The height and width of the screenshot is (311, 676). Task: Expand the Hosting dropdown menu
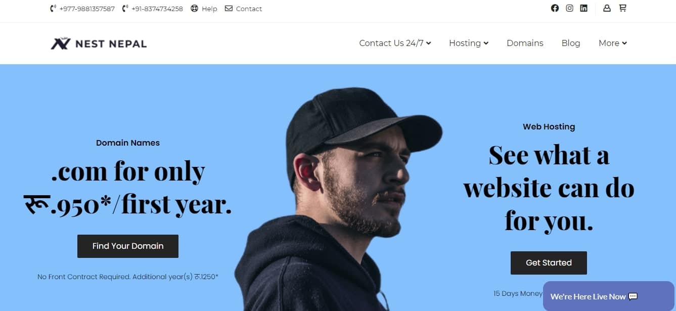click(469, 43)
